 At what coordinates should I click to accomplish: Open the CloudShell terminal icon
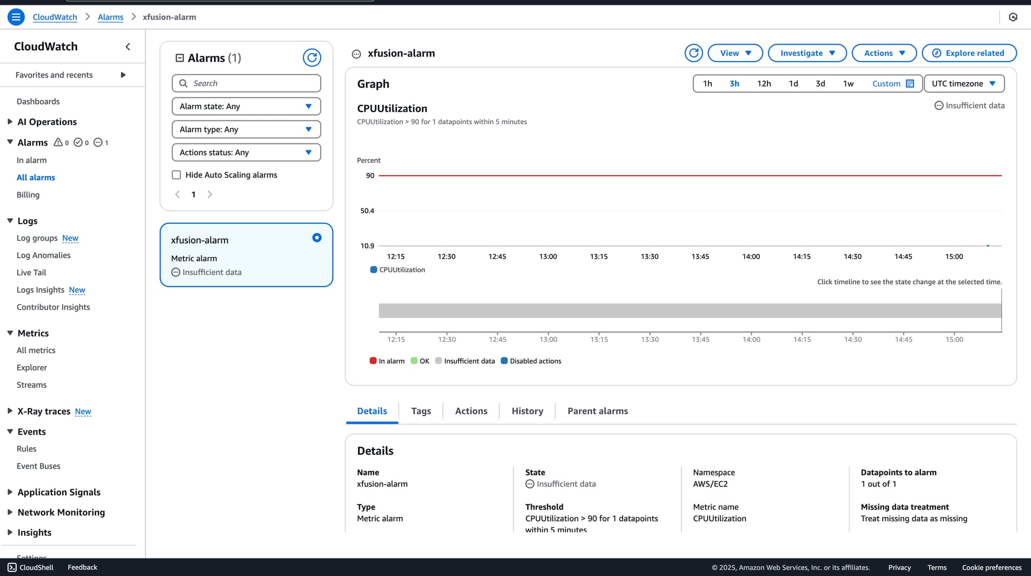(12, 567)
